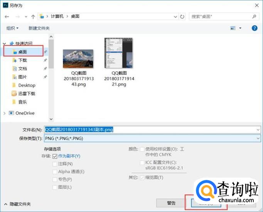Change view layout icon
The height and width of the screenshot is (212, 263).
(233, 28)
